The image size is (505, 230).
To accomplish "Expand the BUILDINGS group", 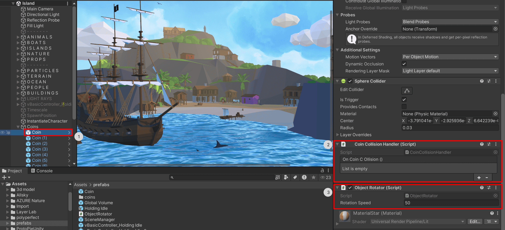I will [x=18, y=93].
